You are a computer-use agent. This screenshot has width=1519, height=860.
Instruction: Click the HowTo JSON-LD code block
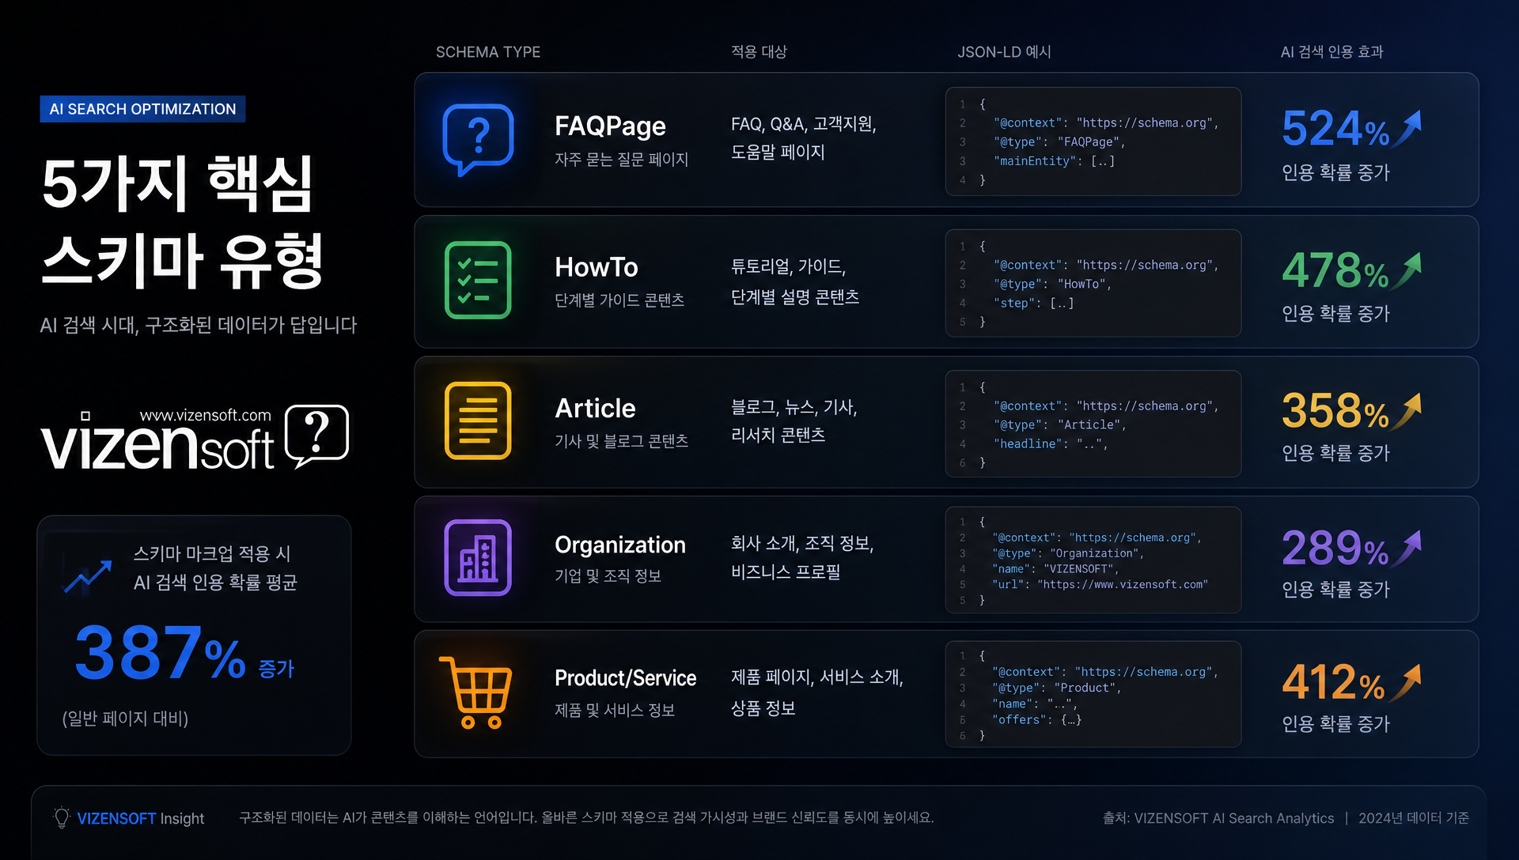click(x=1093, y=283)
